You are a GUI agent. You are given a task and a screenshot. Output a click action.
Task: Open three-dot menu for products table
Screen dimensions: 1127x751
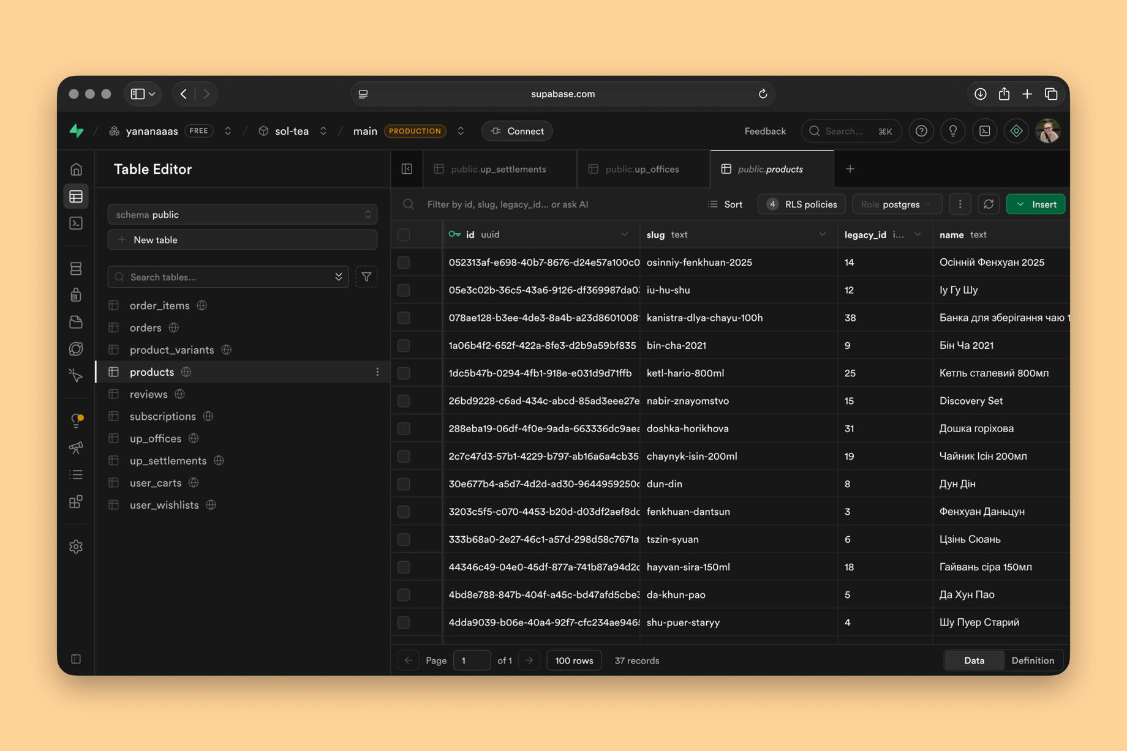click(377, 372)
